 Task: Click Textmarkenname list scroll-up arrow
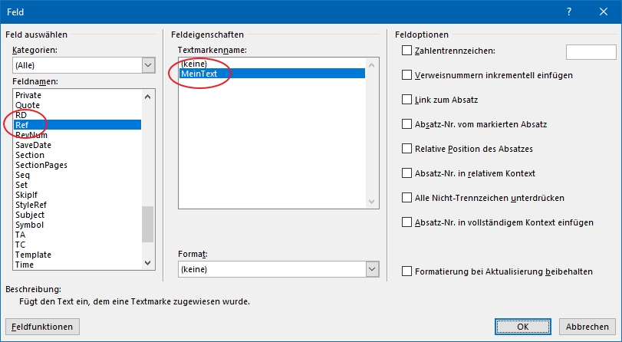click(x=371, y=65)
